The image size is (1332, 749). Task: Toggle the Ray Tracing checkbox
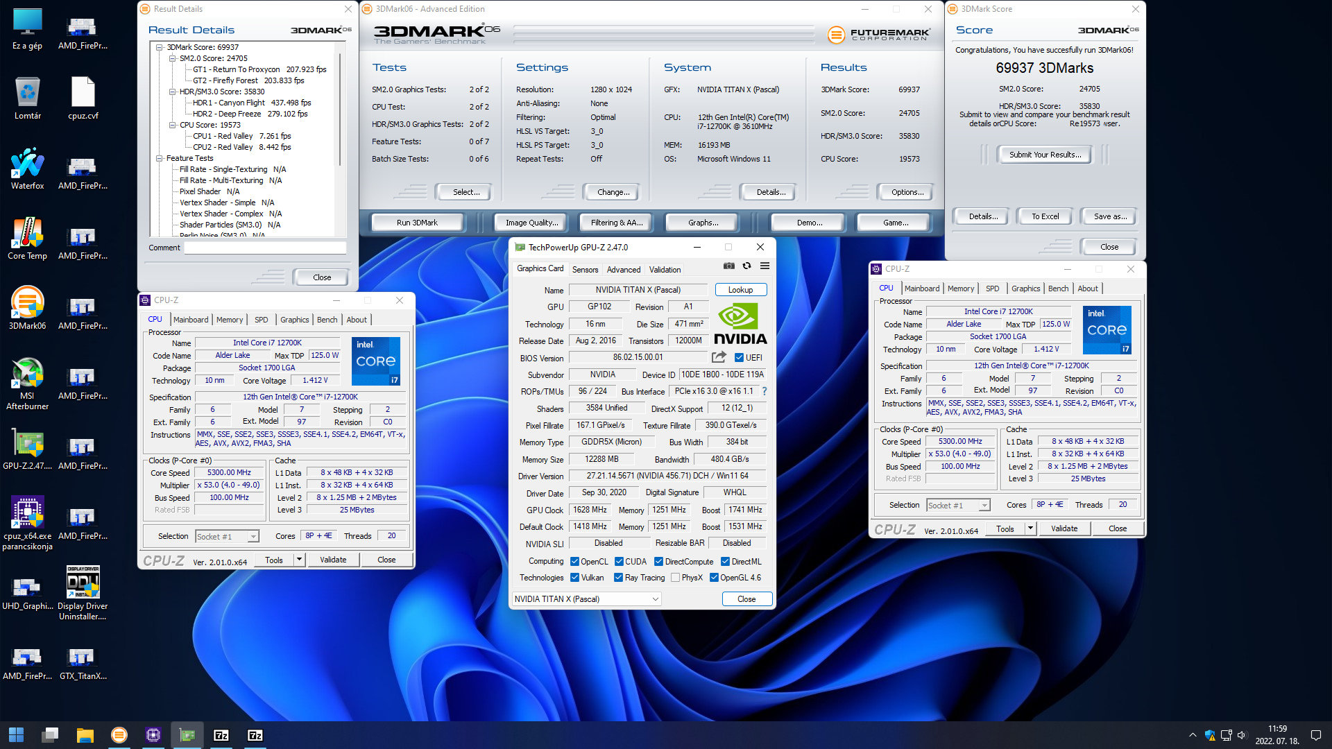(x=618, y=578)
